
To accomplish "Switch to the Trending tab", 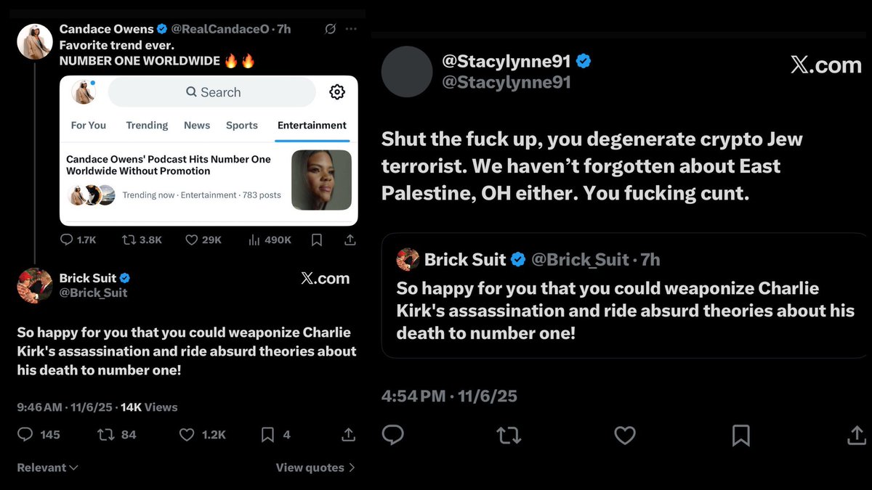I will 147,125.
